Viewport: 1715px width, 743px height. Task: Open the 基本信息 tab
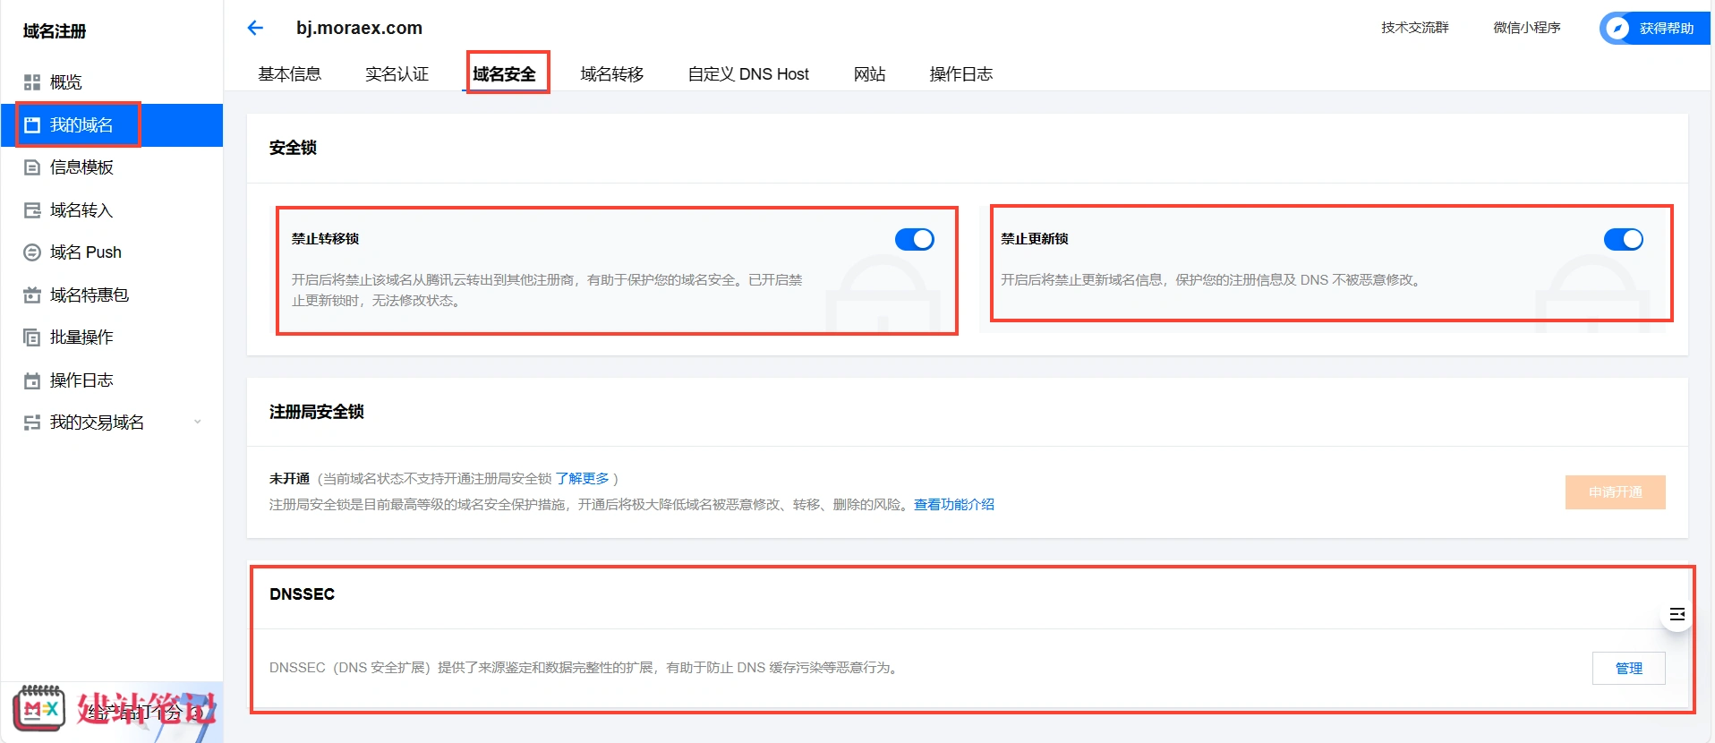click(290, 74)
